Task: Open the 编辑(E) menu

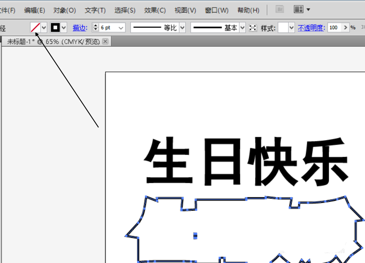Action: click(x=34, y=10)
